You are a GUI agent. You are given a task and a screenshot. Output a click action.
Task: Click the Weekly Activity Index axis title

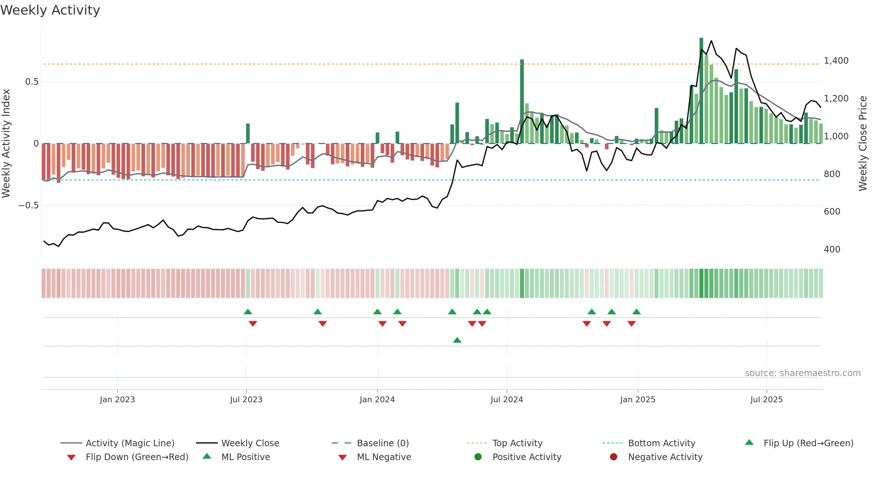(6, 143)
